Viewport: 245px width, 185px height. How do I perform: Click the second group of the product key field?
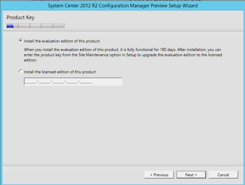[x=44, y=81]
